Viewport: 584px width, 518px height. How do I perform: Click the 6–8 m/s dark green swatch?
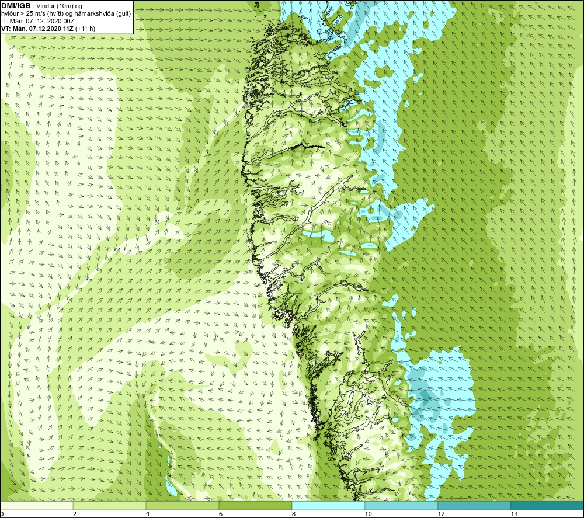[256, 505]
